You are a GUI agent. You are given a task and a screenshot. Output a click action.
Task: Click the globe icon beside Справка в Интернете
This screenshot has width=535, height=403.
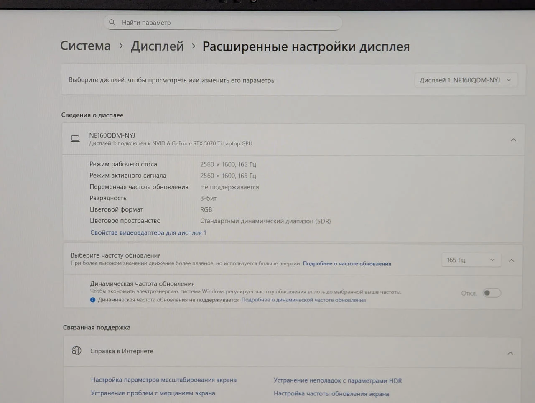[76, 351]
